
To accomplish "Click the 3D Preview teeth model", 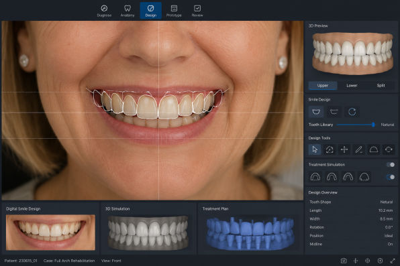I will [352, 54].
